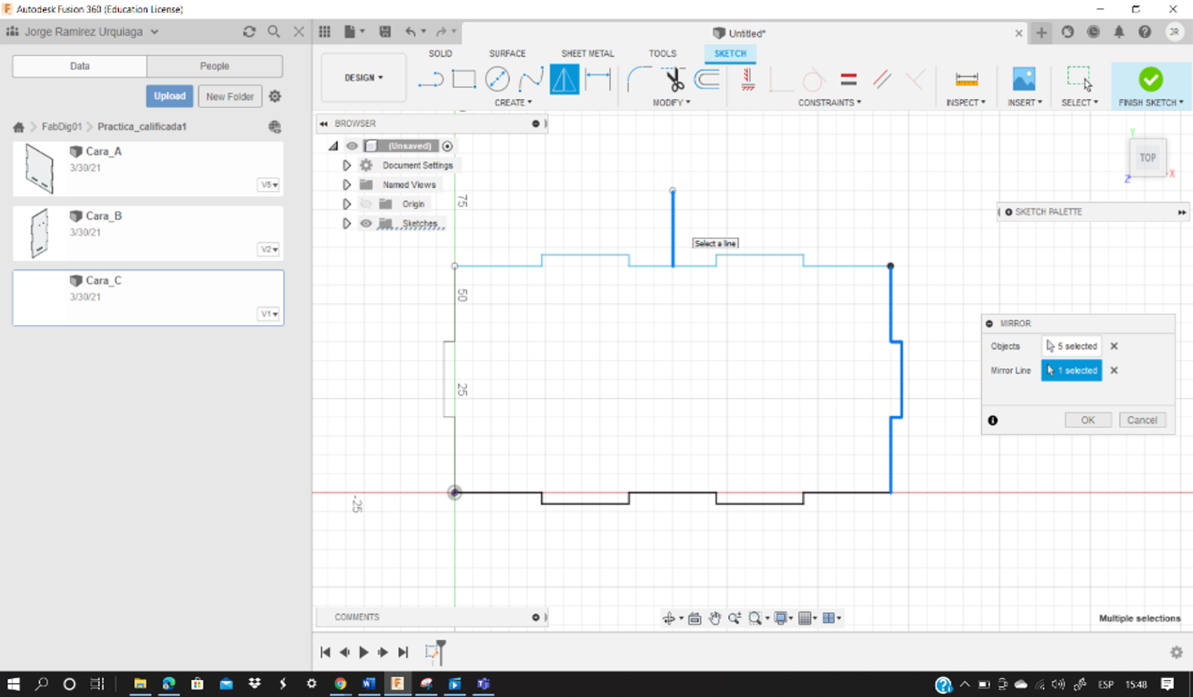Screen dimensions: 1193x697
Task: Expand Named Views node
Action: (347, 185)
